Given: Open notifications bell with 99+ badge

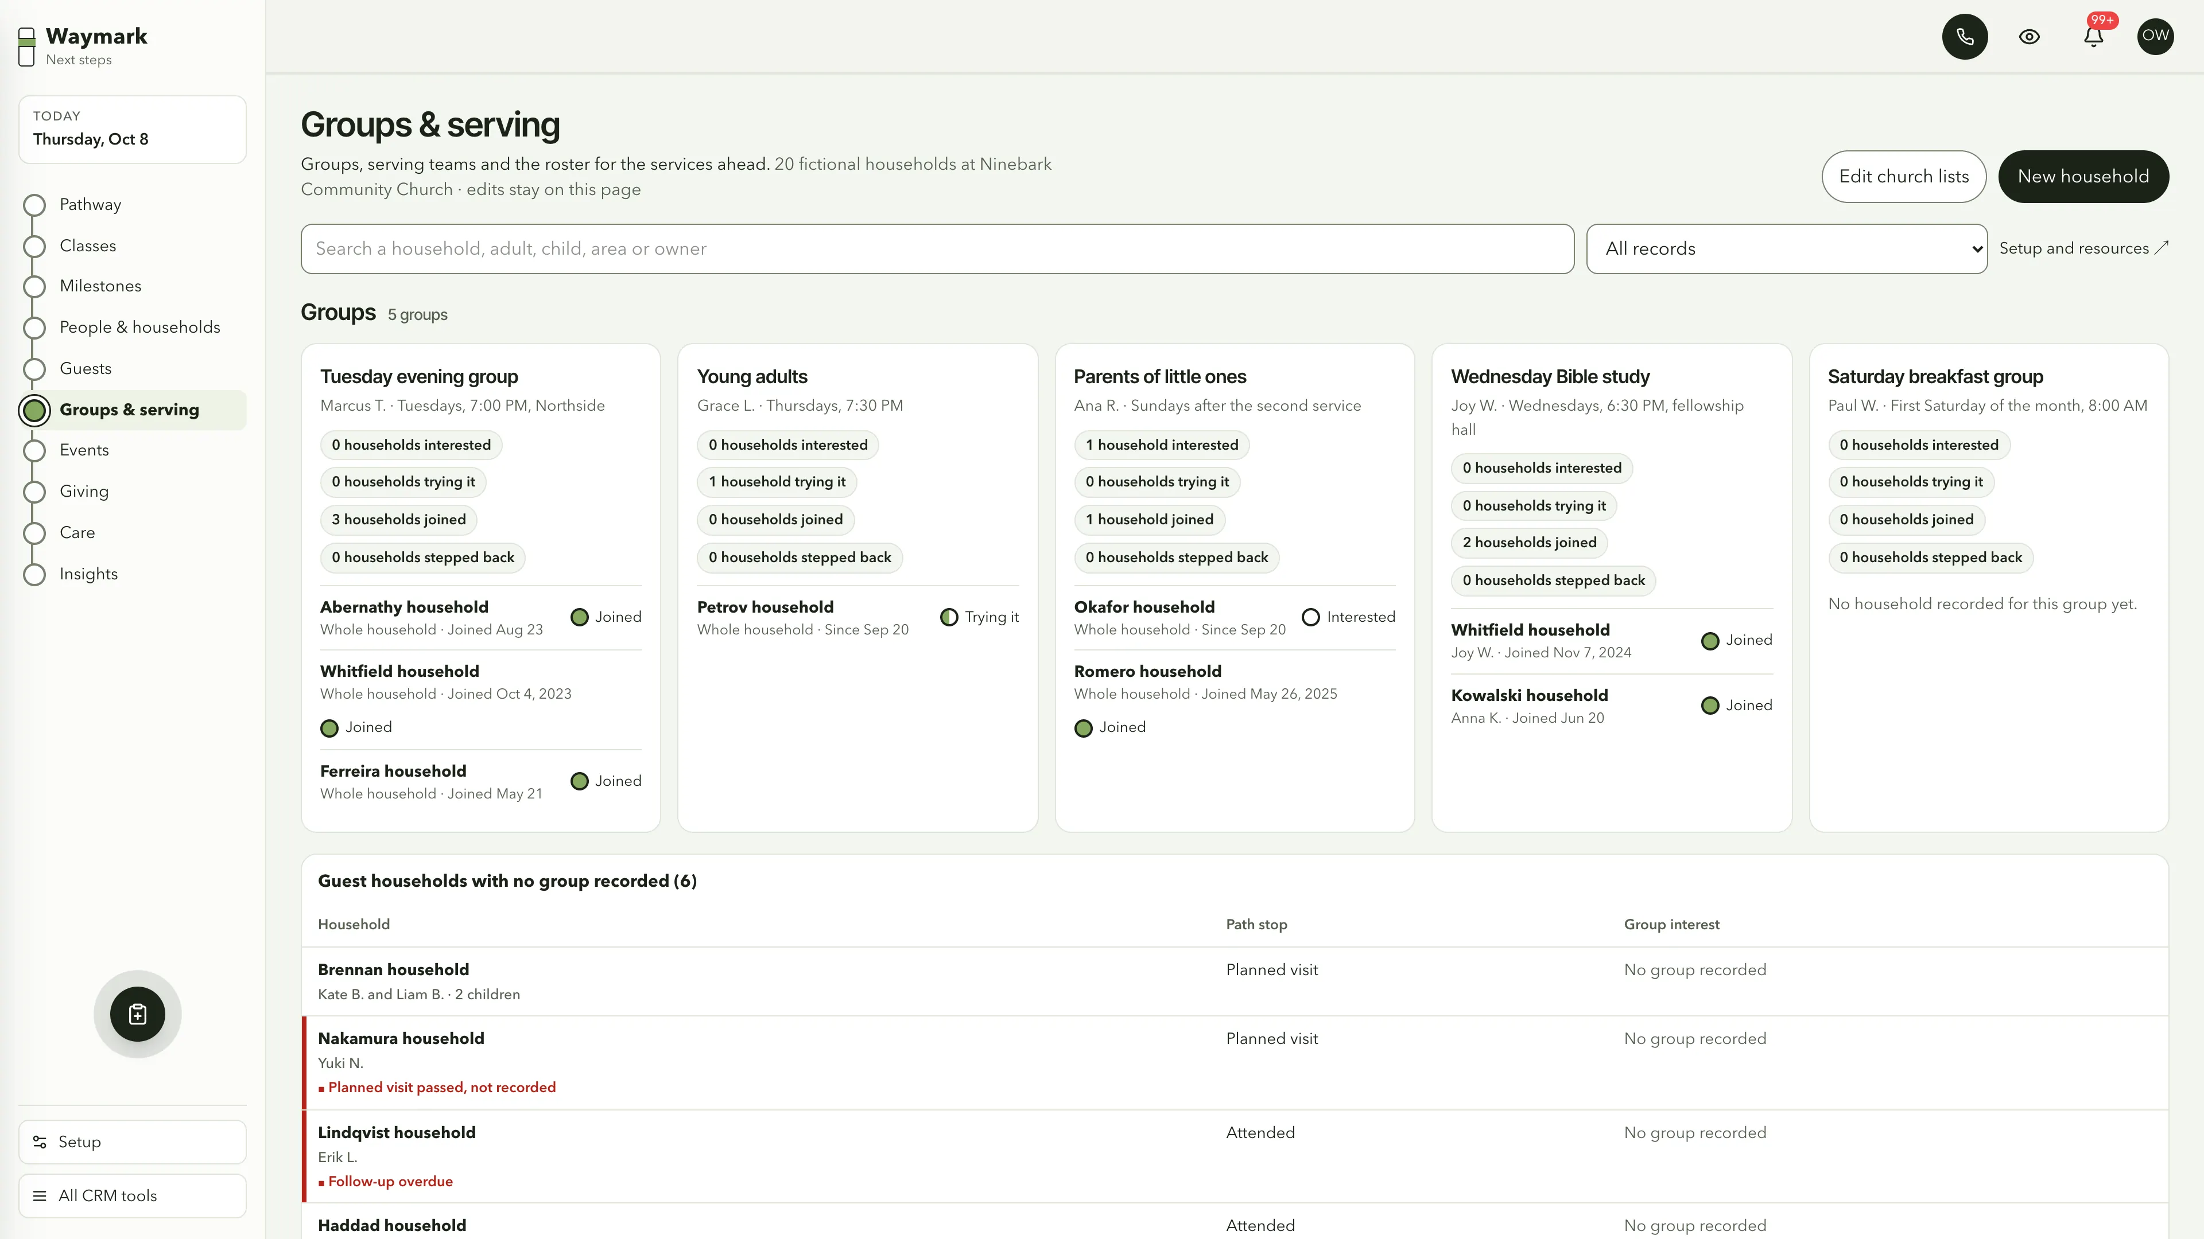Looking at the screenshot, I should pyautogui.click(x=2094, y=37).
